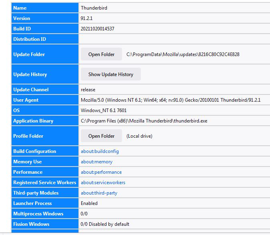Follow the about:performance link
Image resolution: width=270 pixels, height=235 pixels.
tap(101, 172)
